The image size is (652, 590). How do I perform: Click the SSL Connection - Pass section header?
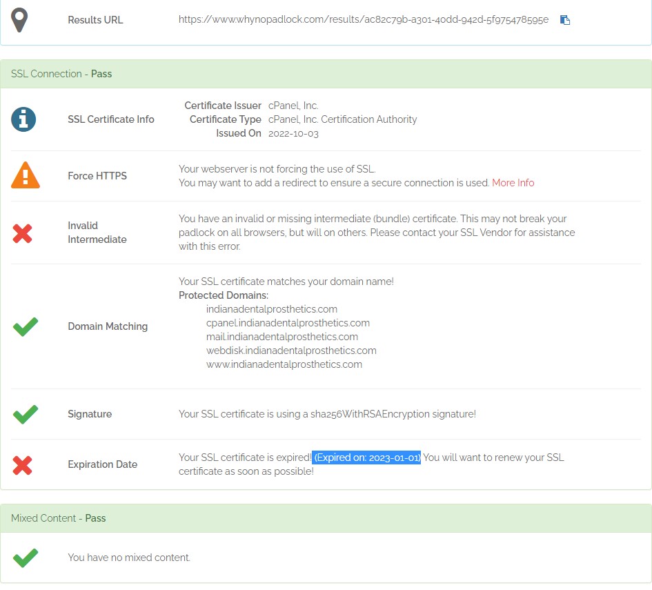61,74
